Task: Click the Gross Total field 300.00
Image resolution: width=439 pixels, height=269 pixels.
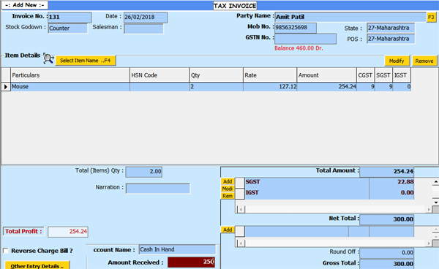Action: click(x=386, y=264)
